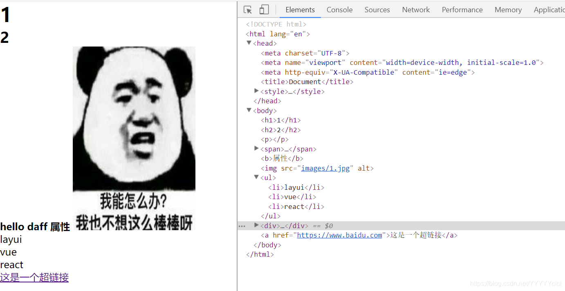Select the <!DOCTYPE html> line
The height and width of the screenshot is (291, 565).
coord(276,24)
